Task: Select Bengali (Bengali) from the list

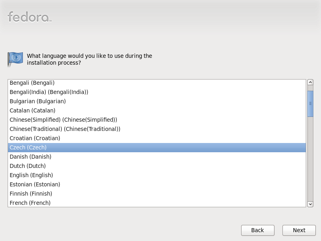Action: click(x=32, y=83)
